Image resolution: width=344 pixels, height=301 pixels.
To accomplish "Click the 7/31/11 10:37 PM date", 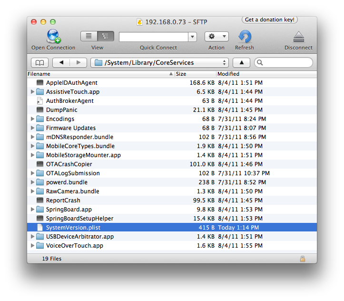I will [244, 173].
